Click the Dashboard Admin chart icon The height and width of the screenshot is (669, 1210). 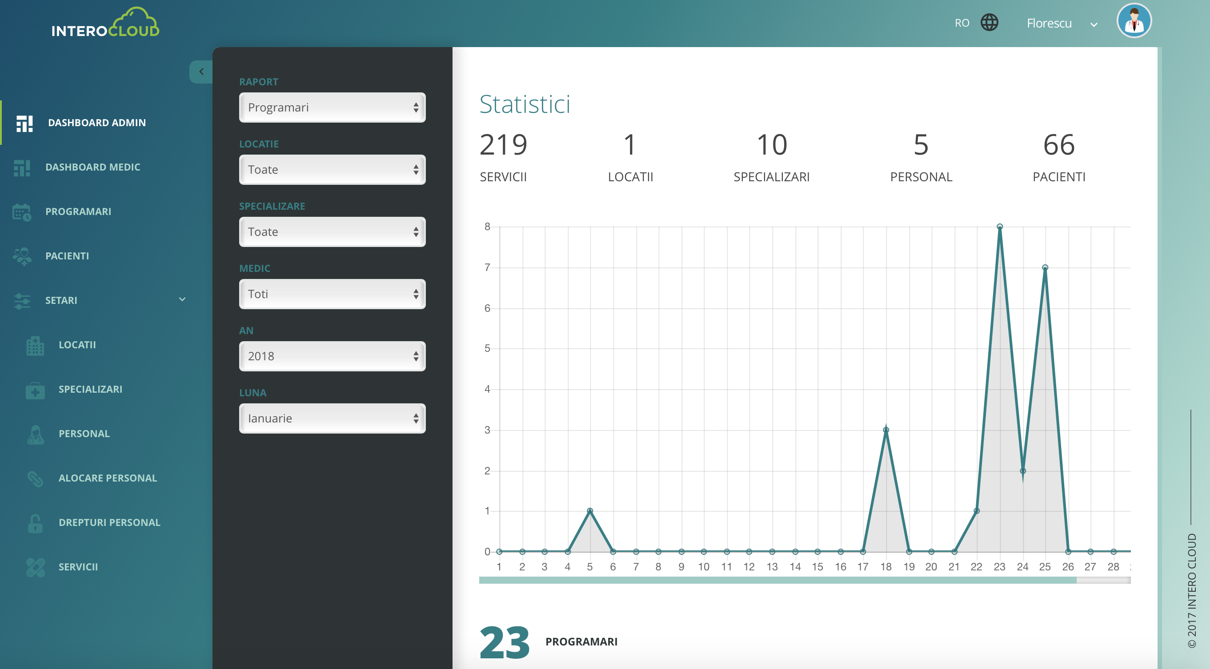24,123
